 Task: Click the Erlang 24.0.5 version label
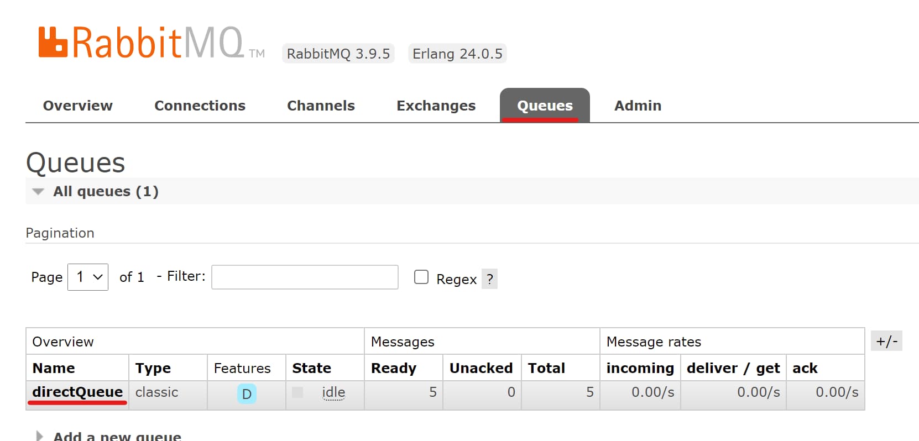(457, 54)
